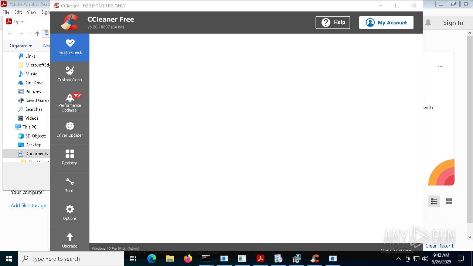Screen dimensions: 473x266
Task: Open the Organize dropdown in the Open dialog
Action: (x=21, y=46)
